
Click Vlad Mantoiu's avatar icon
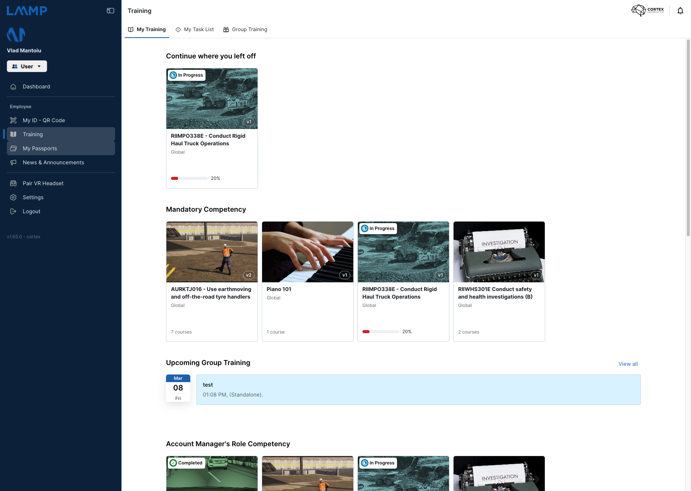click(x=16, y=35)
